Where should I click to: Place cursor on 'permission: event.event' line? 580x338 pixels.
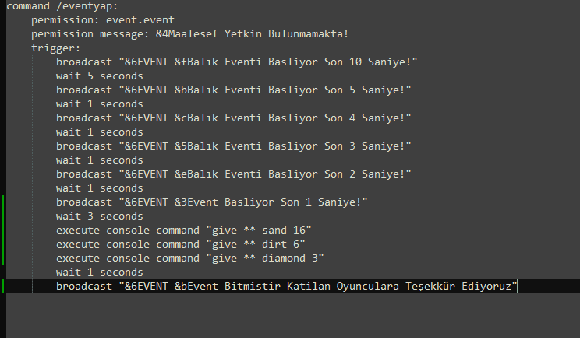pyautogui.click(x=103, y=20)
